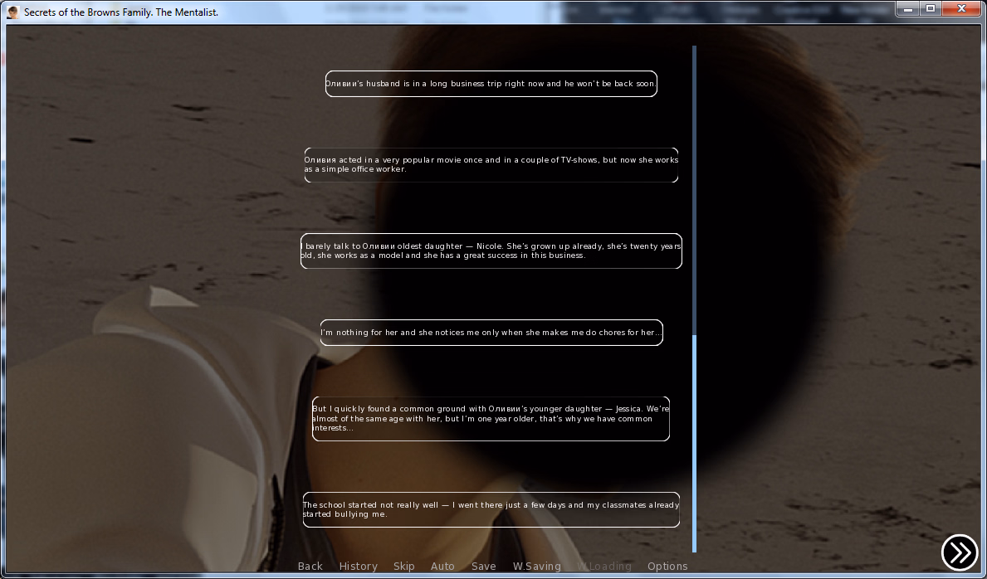Open the Options menu
Viewport: 987px width, 579px height.
click(667, 566)
